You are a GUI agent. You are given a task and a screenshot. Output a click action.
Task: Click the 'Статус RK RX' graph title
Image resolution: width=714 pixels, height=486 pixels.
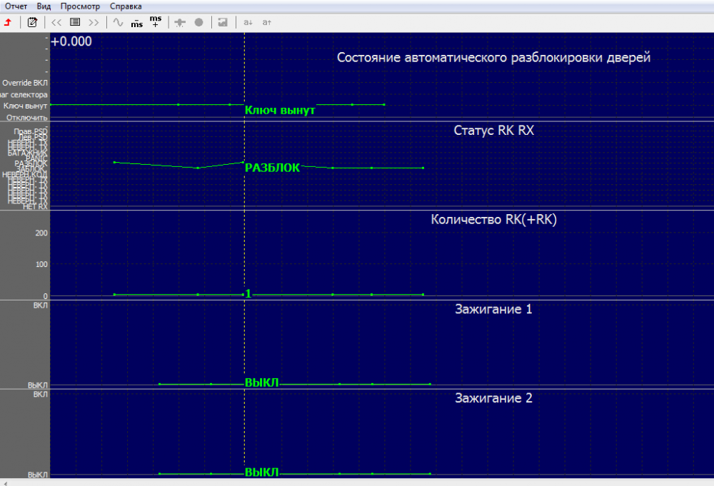(493, 131)
